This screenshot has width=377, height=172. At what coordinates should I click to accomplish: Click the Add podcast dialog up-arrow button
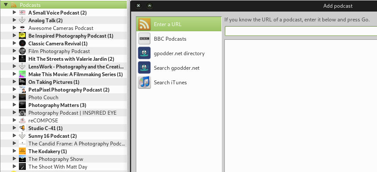[x=150, y=6]
